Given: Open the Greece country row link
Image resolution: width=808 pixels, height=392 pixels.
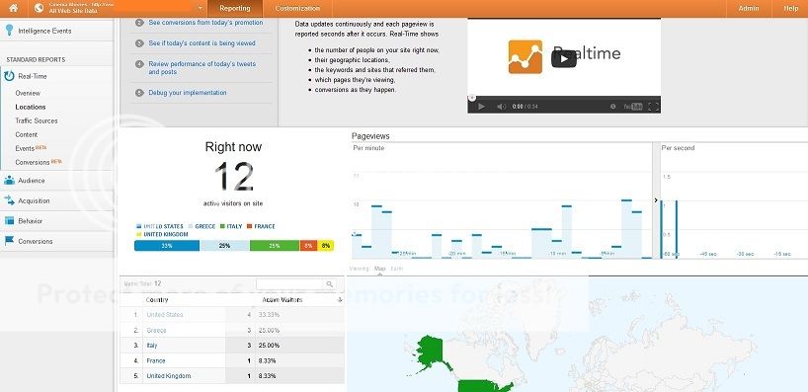Looking at the screenshot, I should (x=156, y=330).
